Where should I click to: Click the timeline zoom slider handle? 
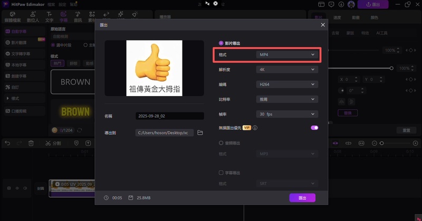pyautogui.click(x=381, y=143)
